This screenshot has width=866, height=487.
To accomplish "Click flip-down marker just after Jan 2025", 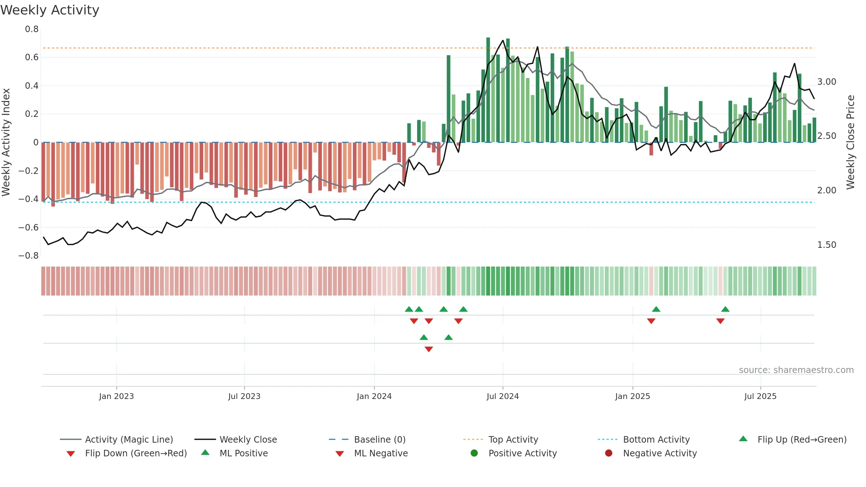I will [651, 321].
